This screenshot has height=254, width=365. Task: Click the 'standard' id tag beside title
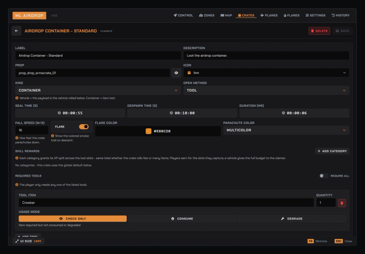[106, 31]
